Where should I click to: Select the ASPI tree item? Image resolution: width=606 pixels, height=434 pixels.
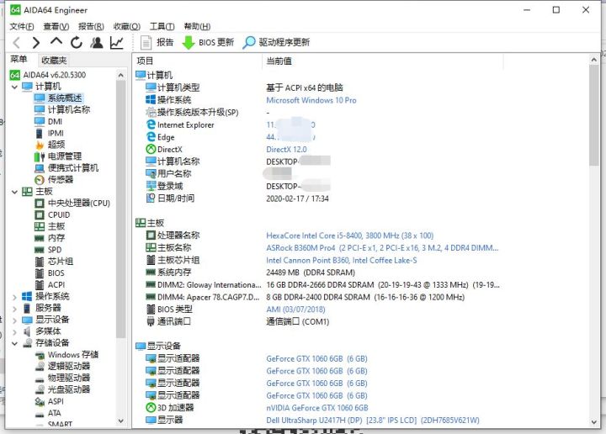(x=56, y=401)
